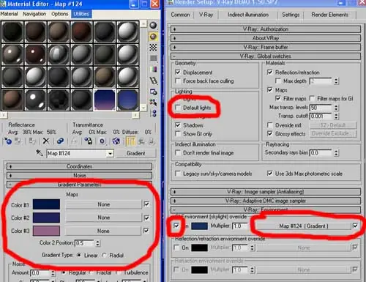Viewport: 366px width, 282px height.
Task: Click the Pick Material eyedropper icon
Action: tap(40, 153)
